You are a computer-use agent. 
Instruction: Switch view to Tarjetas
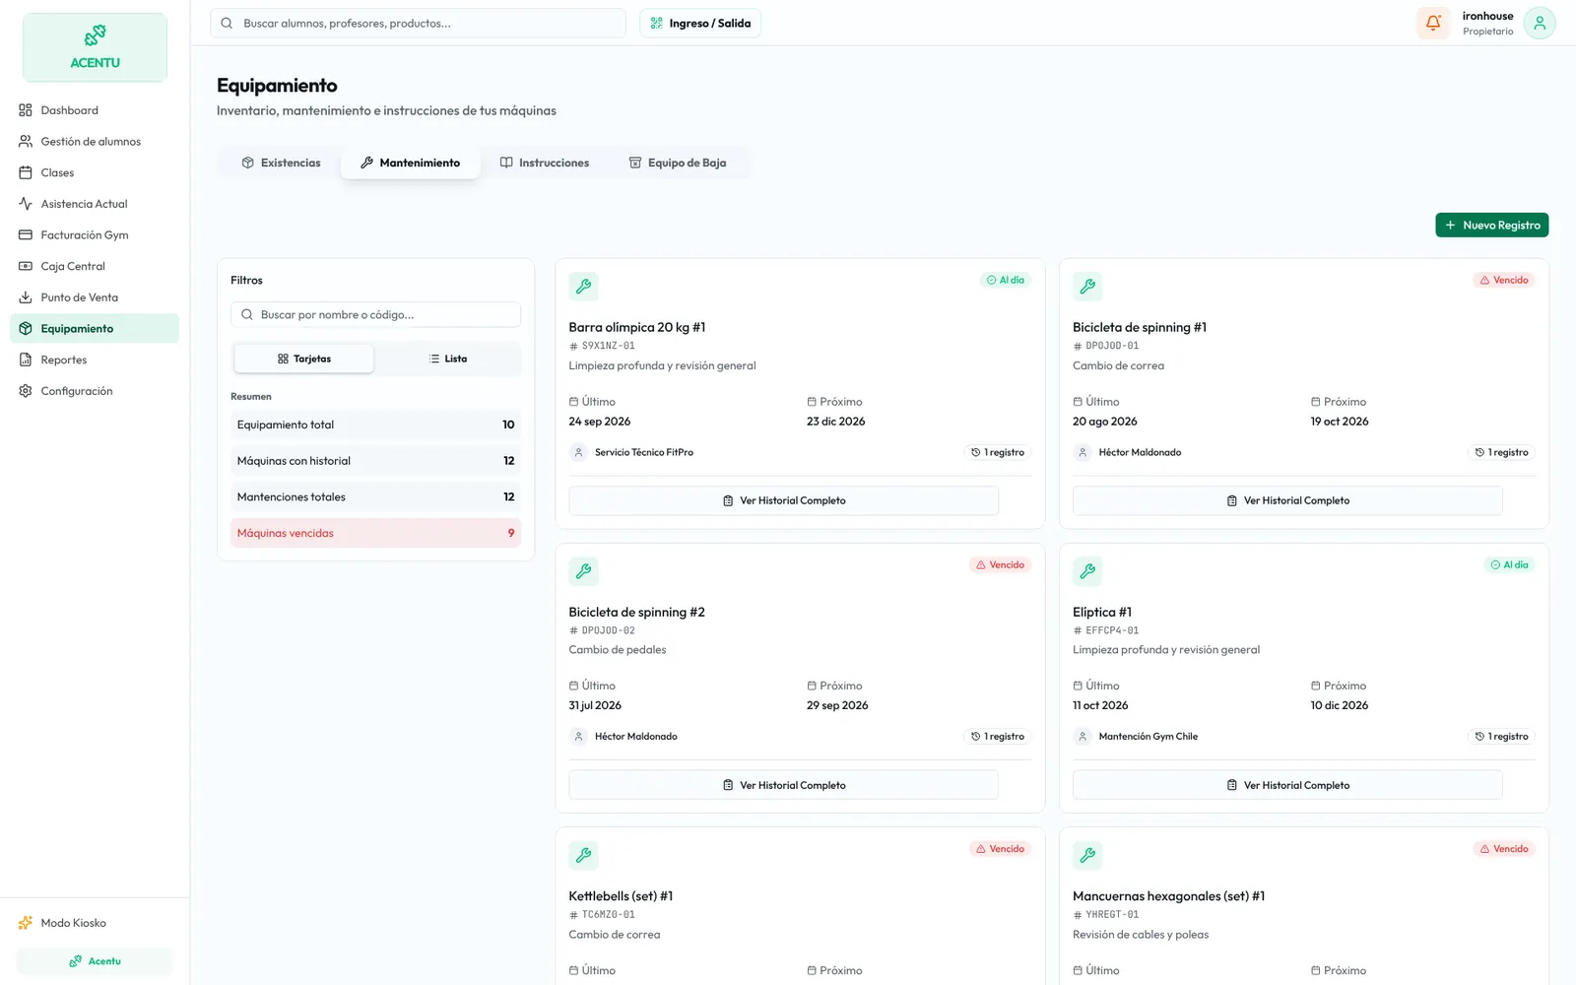pos(304,359)
